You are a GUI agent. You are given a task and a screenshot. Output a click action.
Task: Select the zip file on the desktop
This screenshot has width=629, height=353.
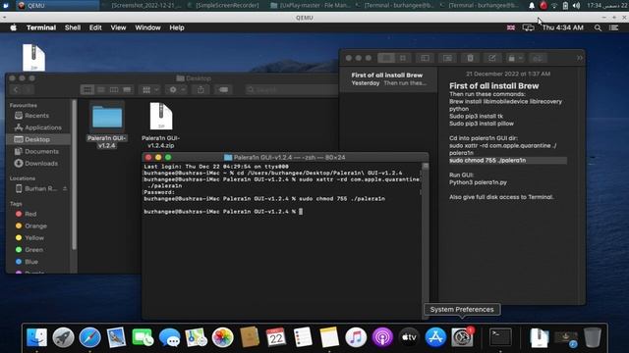33,57
